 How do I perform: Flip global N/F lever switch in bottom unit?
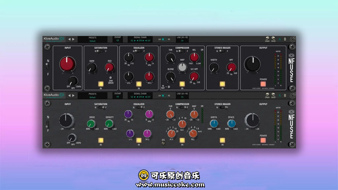tap(47, 124)
